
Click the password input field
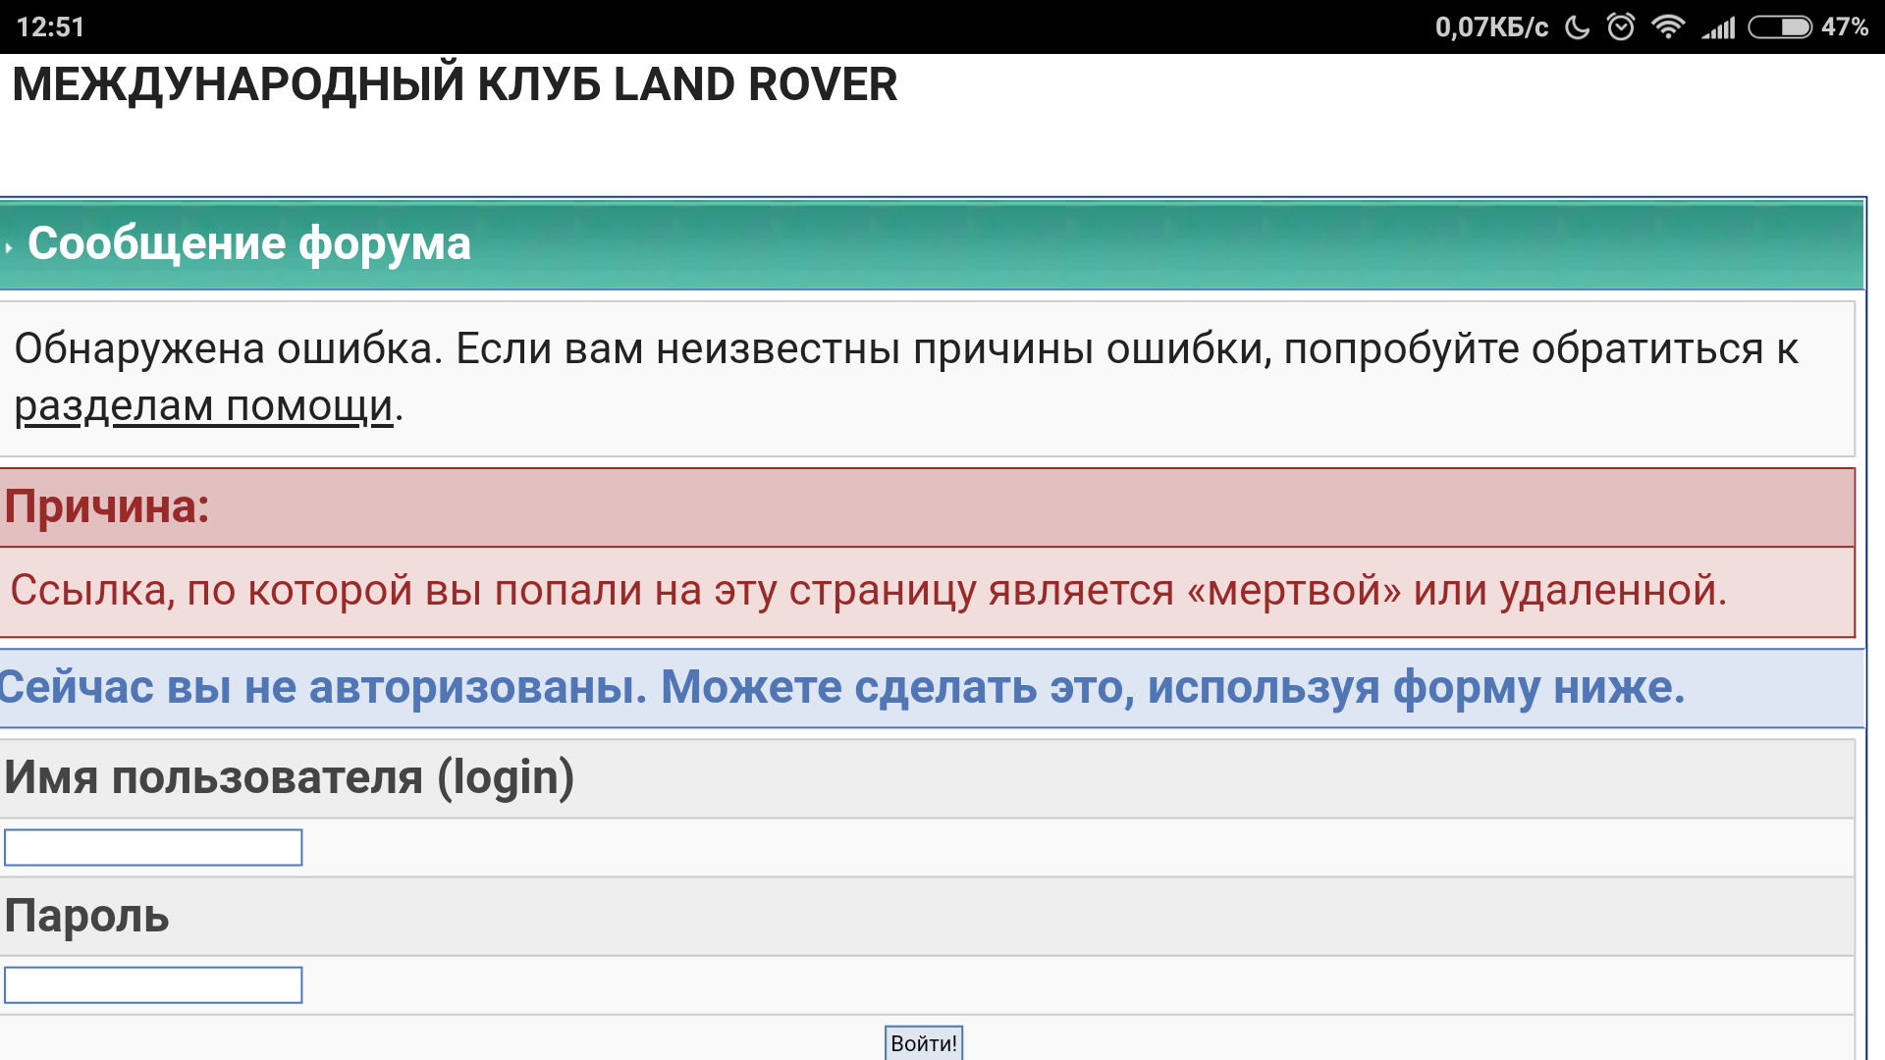click(153, 984)
